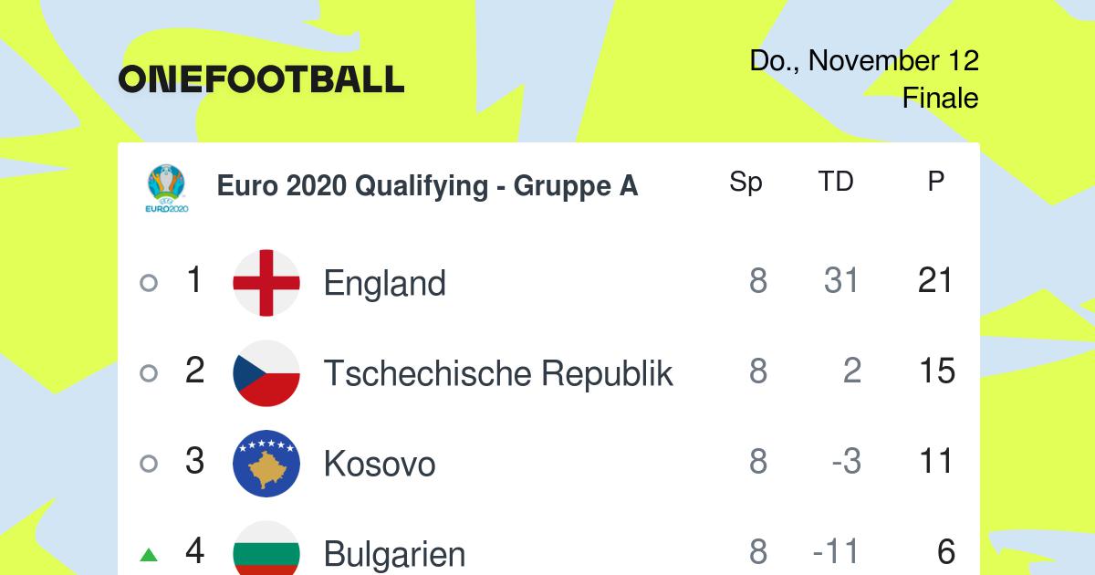
Task: Open the Kosovo team name
Action: click(380, 464)
